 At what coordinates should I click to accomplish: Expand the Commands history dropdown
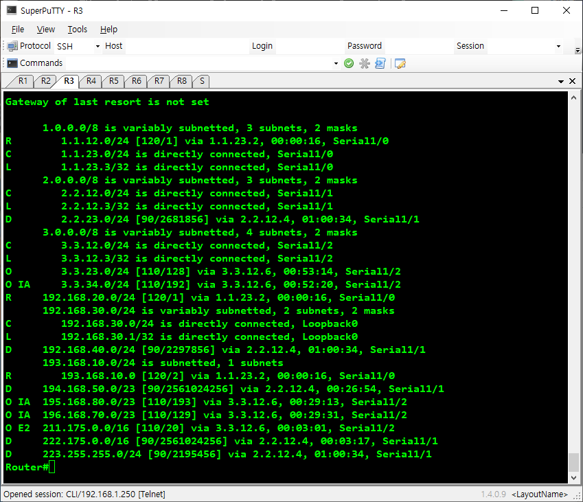click(x=336, y=64)
